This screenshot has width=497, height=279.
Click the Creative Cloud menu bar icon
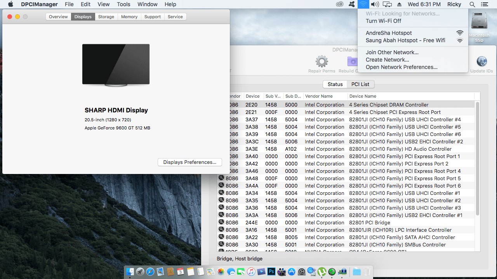(x=340, y=4)
